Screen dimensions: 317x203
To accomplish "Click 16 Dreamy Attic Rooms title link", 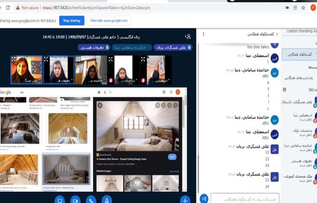I will click(x=121, y=159).
